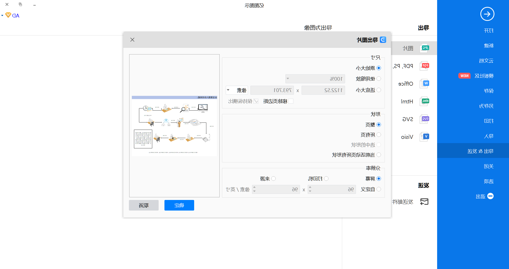Select the 来源 resolution radio button
The width and height of the screenshot is (509, 269).
click(274, 179)
